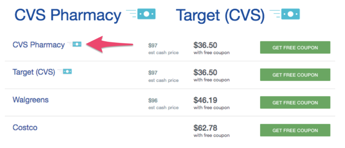The width and height of the screenshot is (345, 148).
Task: Click the large CVS Pharmacy heading text
Action: click(x=68, y=15)
